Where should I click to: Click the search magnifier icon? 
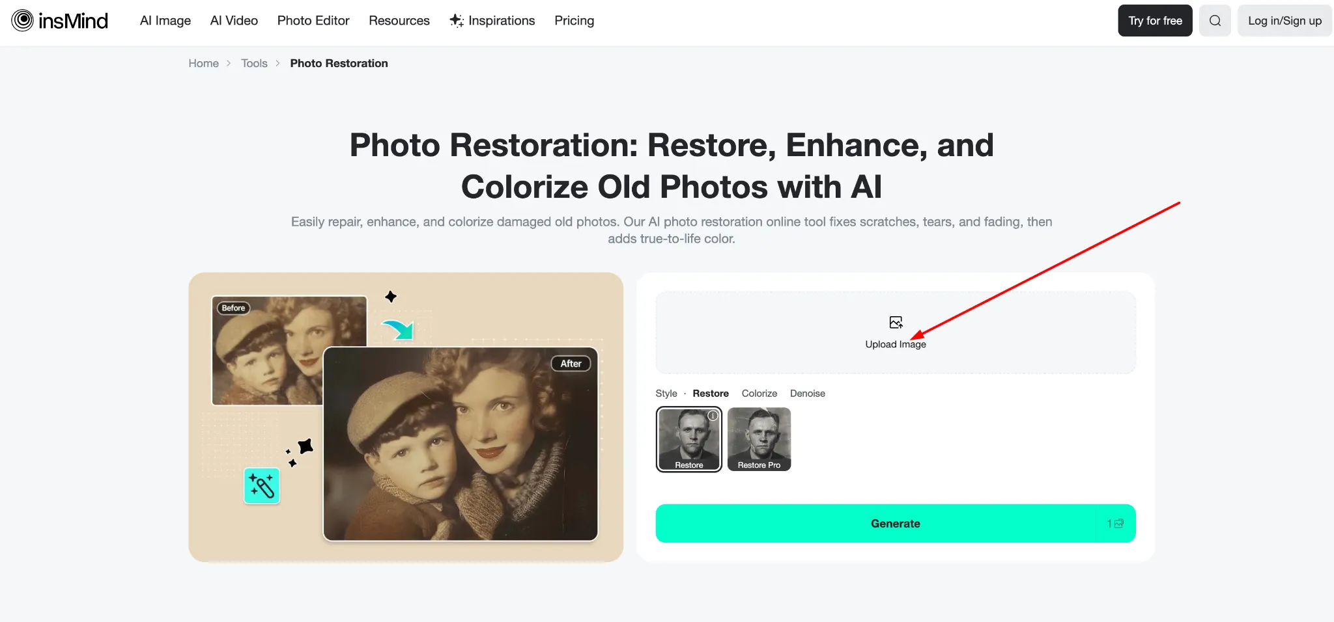tap(1215, 21)
